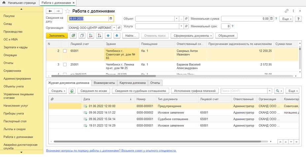
Task: Click the Поиск (Ctrl+F) search field
Action: tap(244, 91)
